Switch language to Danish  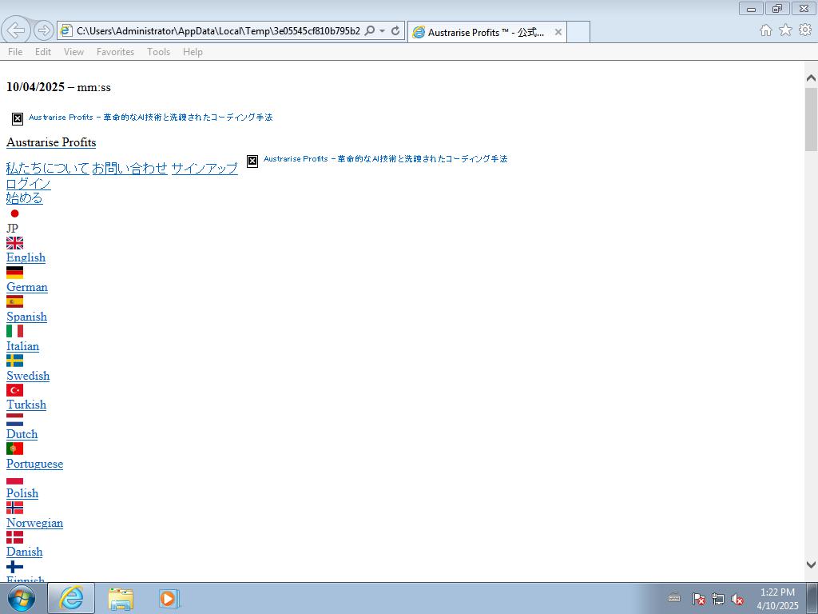click(25, 552)
